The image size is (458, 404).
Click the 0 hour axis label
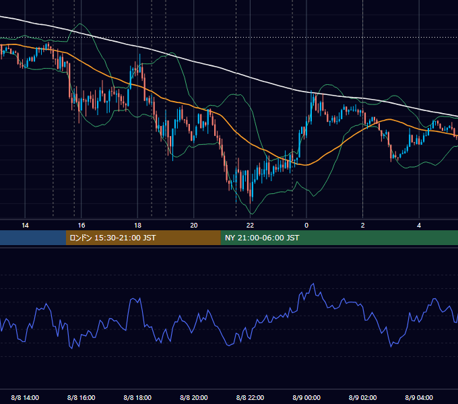[x=306, y=226]
